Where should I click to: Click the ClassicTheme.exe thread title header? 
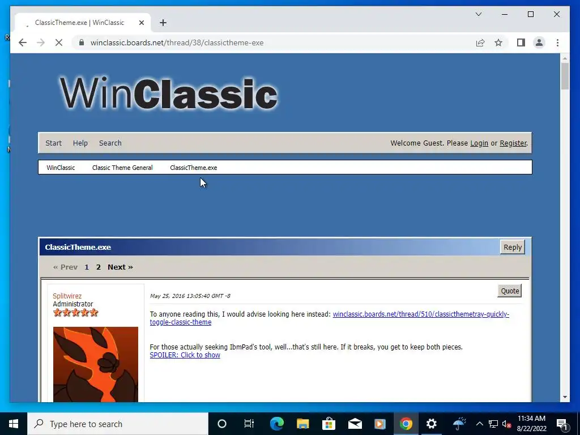click(78, 247)
